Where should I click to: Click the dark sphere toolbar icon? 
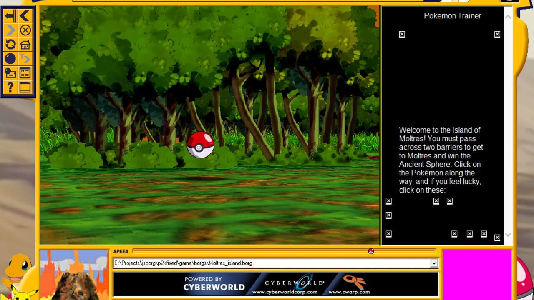pyautogui.click(x=10, y=59)
